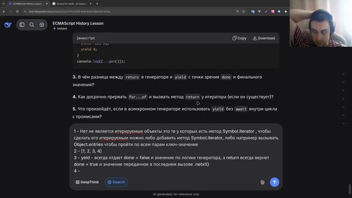Go forward in browser history
This screenshot has height=198, width=352.
point(10,12)
